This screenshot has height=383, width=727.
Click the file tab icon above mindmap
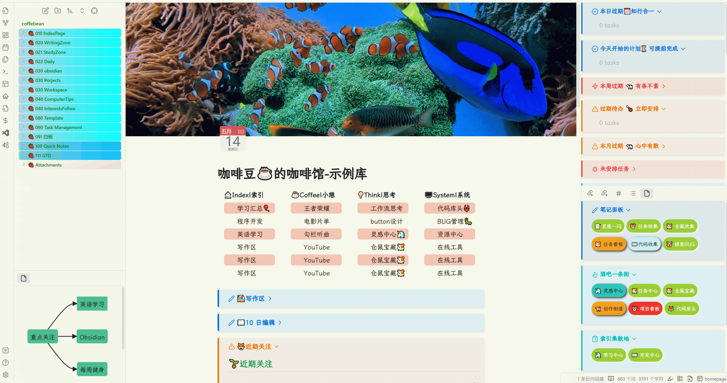(24, 278)
